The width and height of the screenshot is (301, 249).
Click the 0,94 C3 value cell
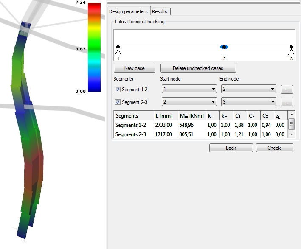tap(267, 125)
